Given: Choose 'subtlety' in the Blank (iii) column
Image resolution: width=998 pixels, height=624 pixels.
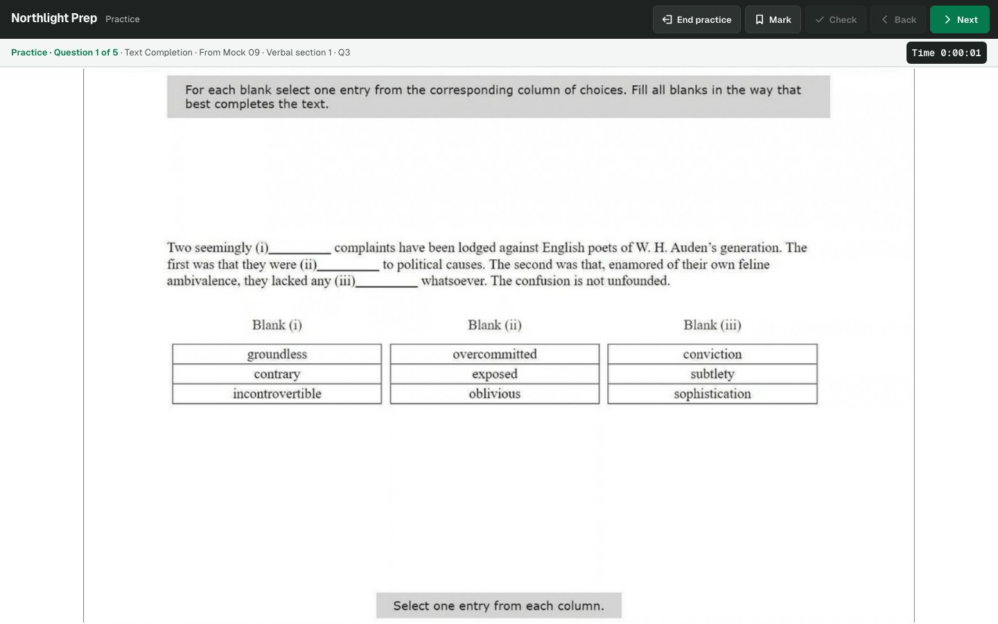Looking at the screenshot, I should coord(712,374).
